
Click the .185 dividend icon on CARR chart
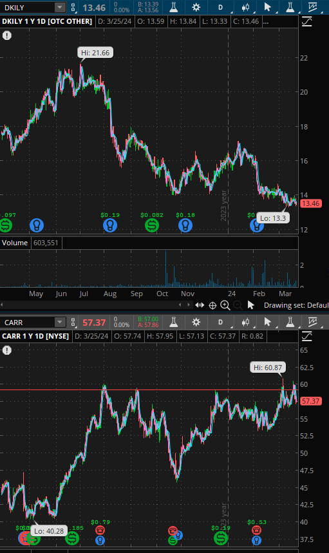coord(72,538)
